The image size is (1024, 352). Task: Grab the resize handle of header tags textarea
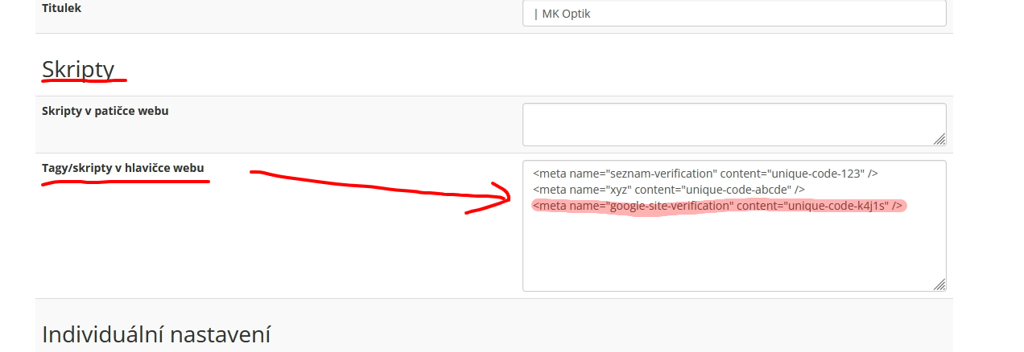point(939,284)
